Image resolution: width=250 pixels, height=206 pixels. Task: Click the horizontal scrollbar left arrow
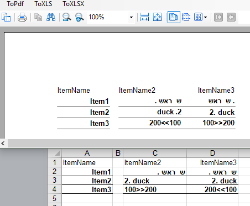pos(3,143)
